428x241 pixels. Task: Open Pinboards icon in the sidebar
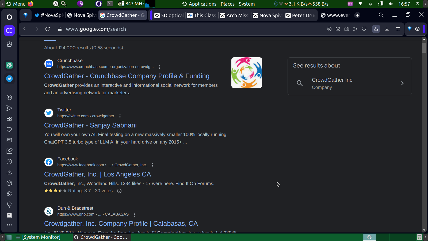point(9,151)
